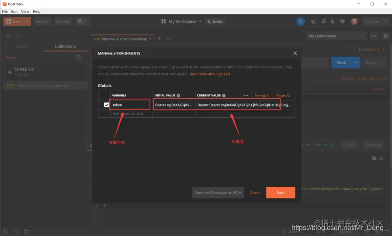Cancel the globals dialog
The width and height of the screenshot is (392, 236).
pyautogui.click(x=255, y=192)
